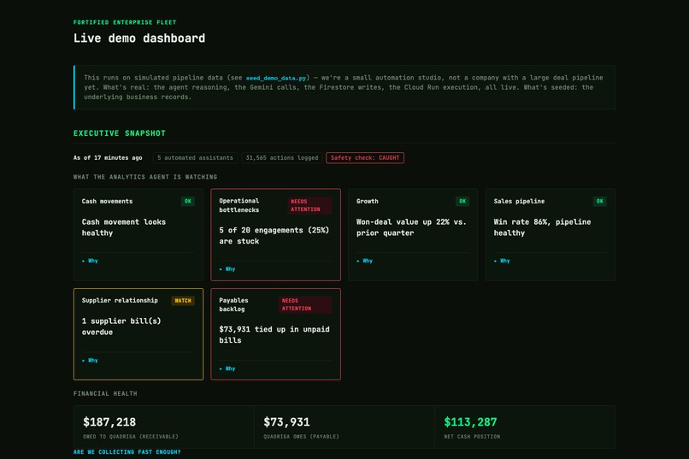Click NEEDS ATTENTION badge on Payables backlog
This screenshot has width=689, height=459.
click(x=305, y=305)
